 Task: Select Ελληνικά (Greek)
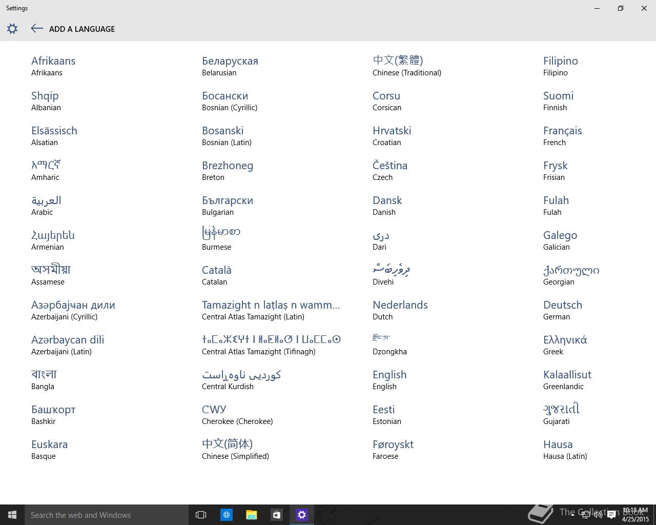[565, 345]
